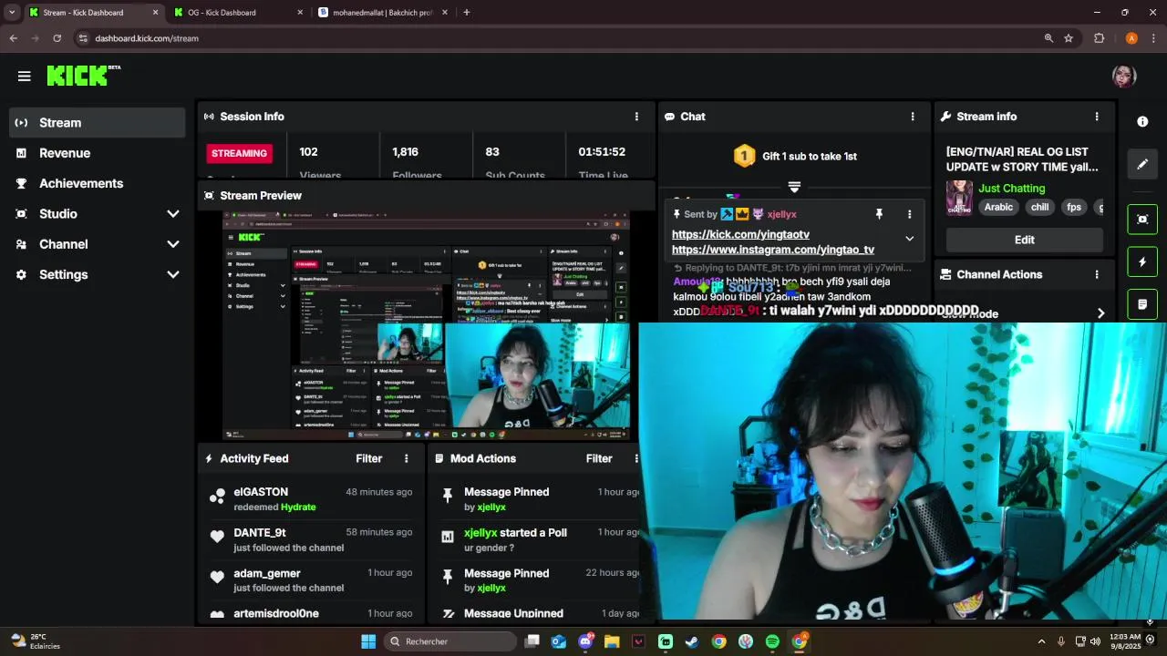The height and width of the screenshot is (656, 1167).
Task: Show hidden system tray icons
Action: tap(1041, 641)
